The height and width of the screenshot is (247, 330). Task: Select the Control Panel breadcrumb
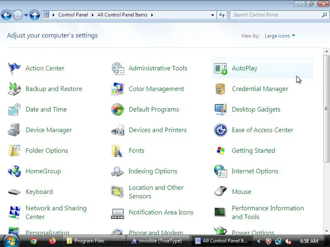click(x=73, y=15)
